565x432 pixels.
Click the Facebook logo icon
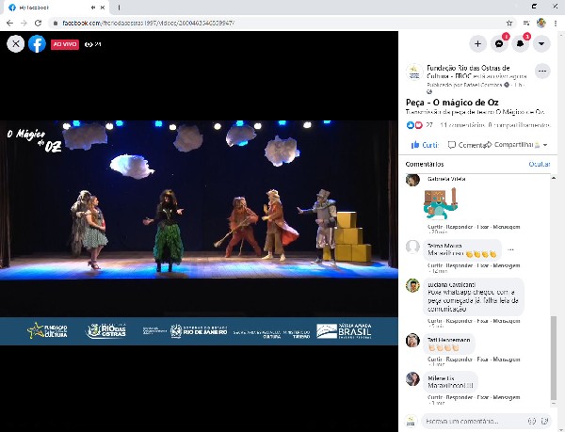37,44
